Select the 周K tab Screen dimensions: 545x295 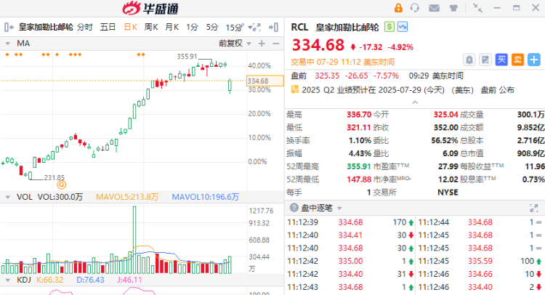click(151, 27)
